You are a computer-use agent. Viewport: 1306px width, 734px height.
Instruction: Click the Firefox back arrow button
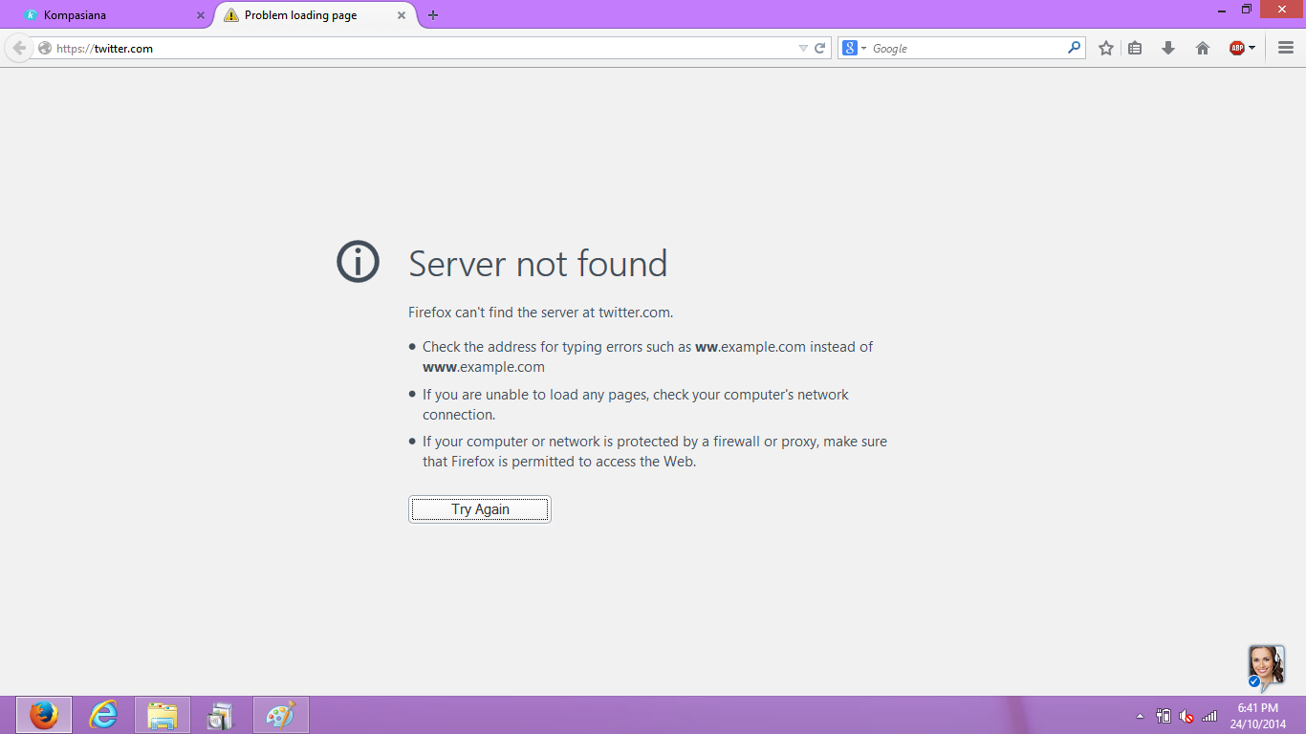(19, 48)
